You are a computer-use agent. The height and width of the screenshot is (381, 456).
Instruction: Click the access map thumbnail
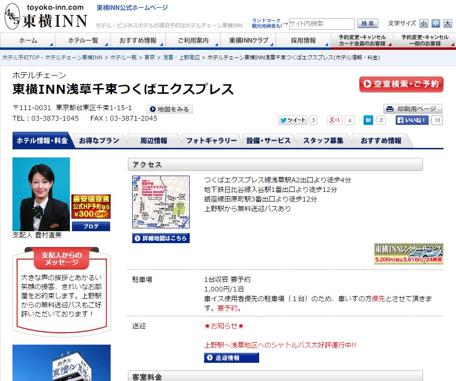[161, 202]
